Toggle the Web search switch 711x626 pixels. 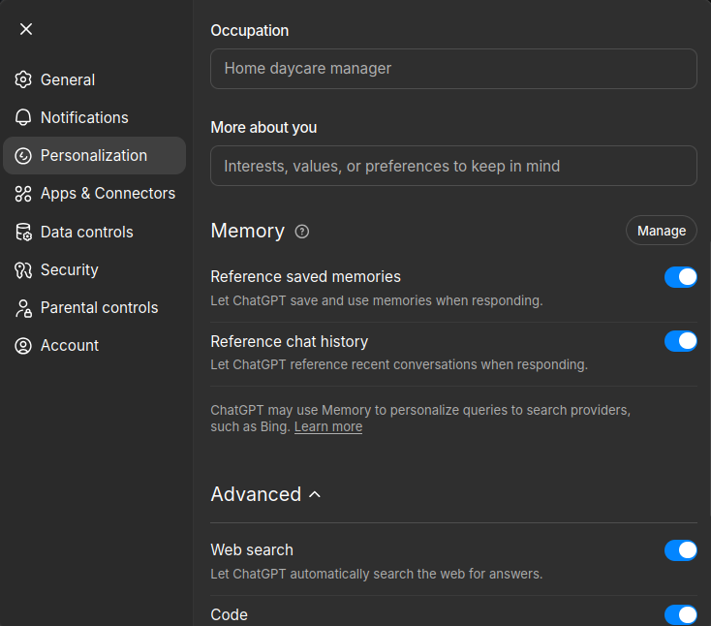click(x=680, y=550)
